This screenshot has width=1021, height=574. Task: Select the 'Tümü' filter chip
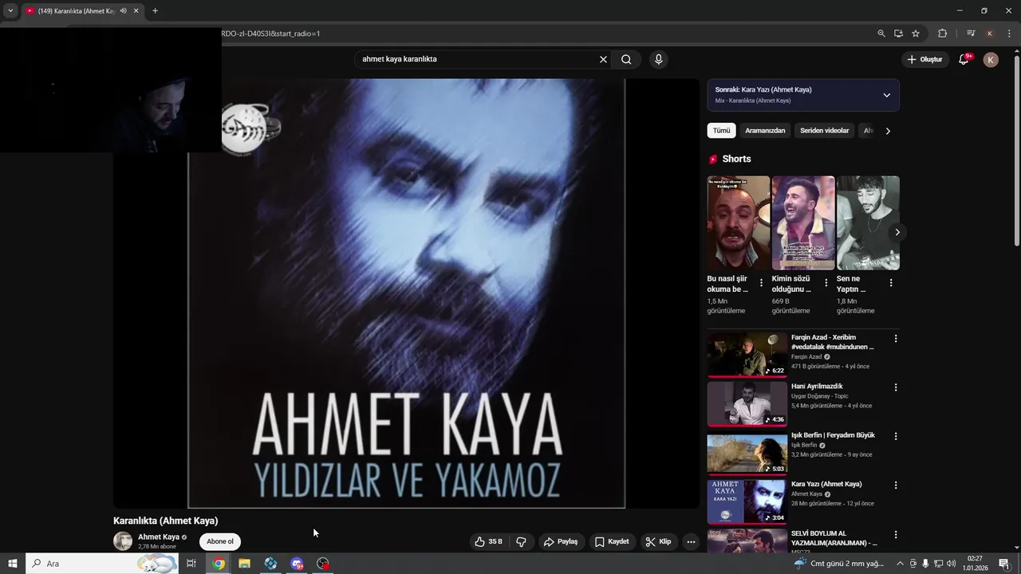pyautogui.click(x=721, y=131)
